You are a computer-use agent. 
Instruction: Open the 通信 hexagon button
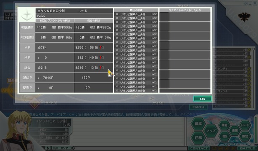pyautogui.click(x=234, y=130)
